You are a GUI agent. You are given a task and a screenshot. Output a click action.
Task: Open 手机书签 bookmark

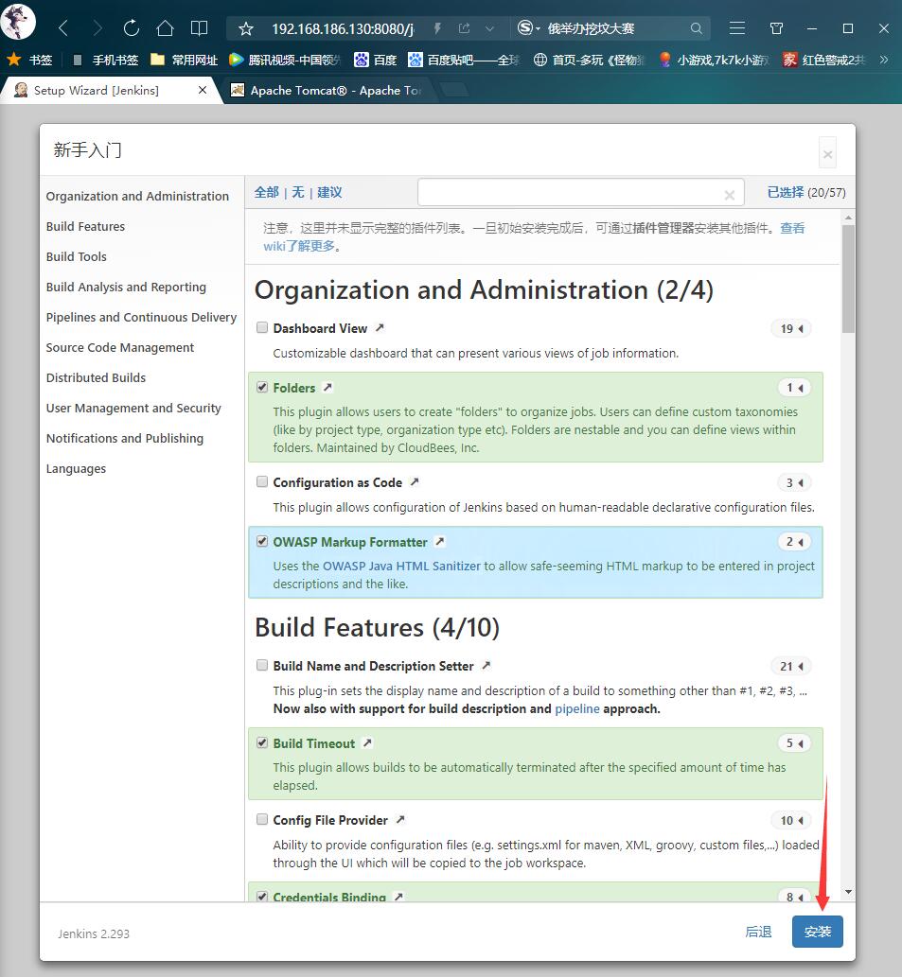(x=106, y=60)
